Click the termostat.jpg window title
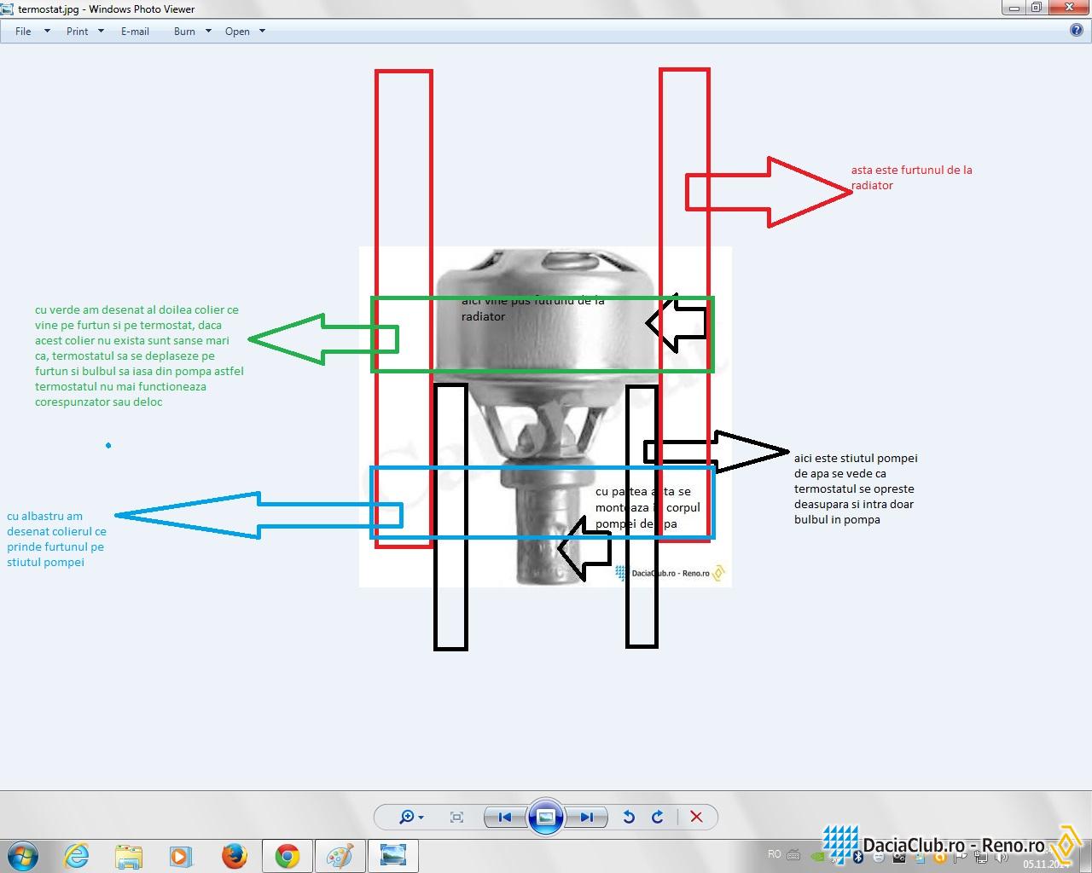Viewport: 1092px width, 873px height. [107, 9]
